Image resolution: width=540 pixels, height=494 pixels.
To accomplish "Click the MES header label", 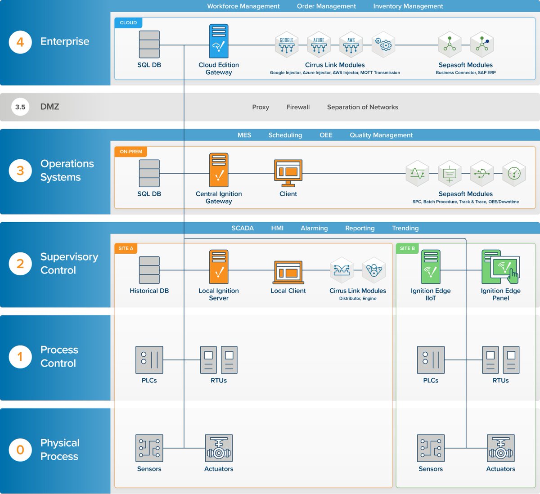I will point(244,135).
